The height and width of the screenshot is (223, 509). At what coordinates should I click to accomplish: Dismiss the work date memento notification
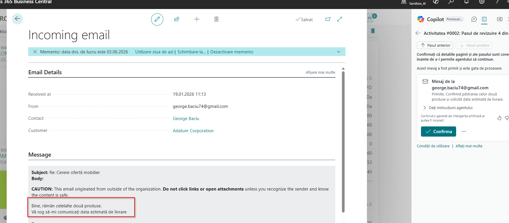click(35, 52)
